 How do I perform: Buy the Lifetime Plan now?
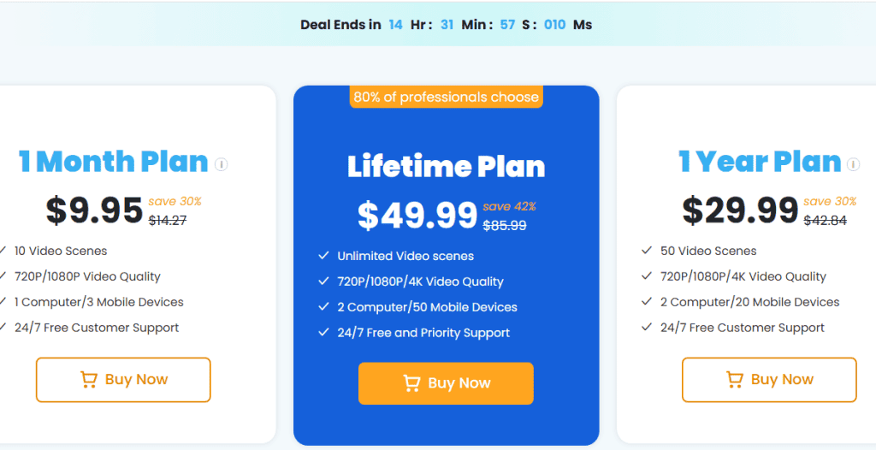[x=446, y=383]
